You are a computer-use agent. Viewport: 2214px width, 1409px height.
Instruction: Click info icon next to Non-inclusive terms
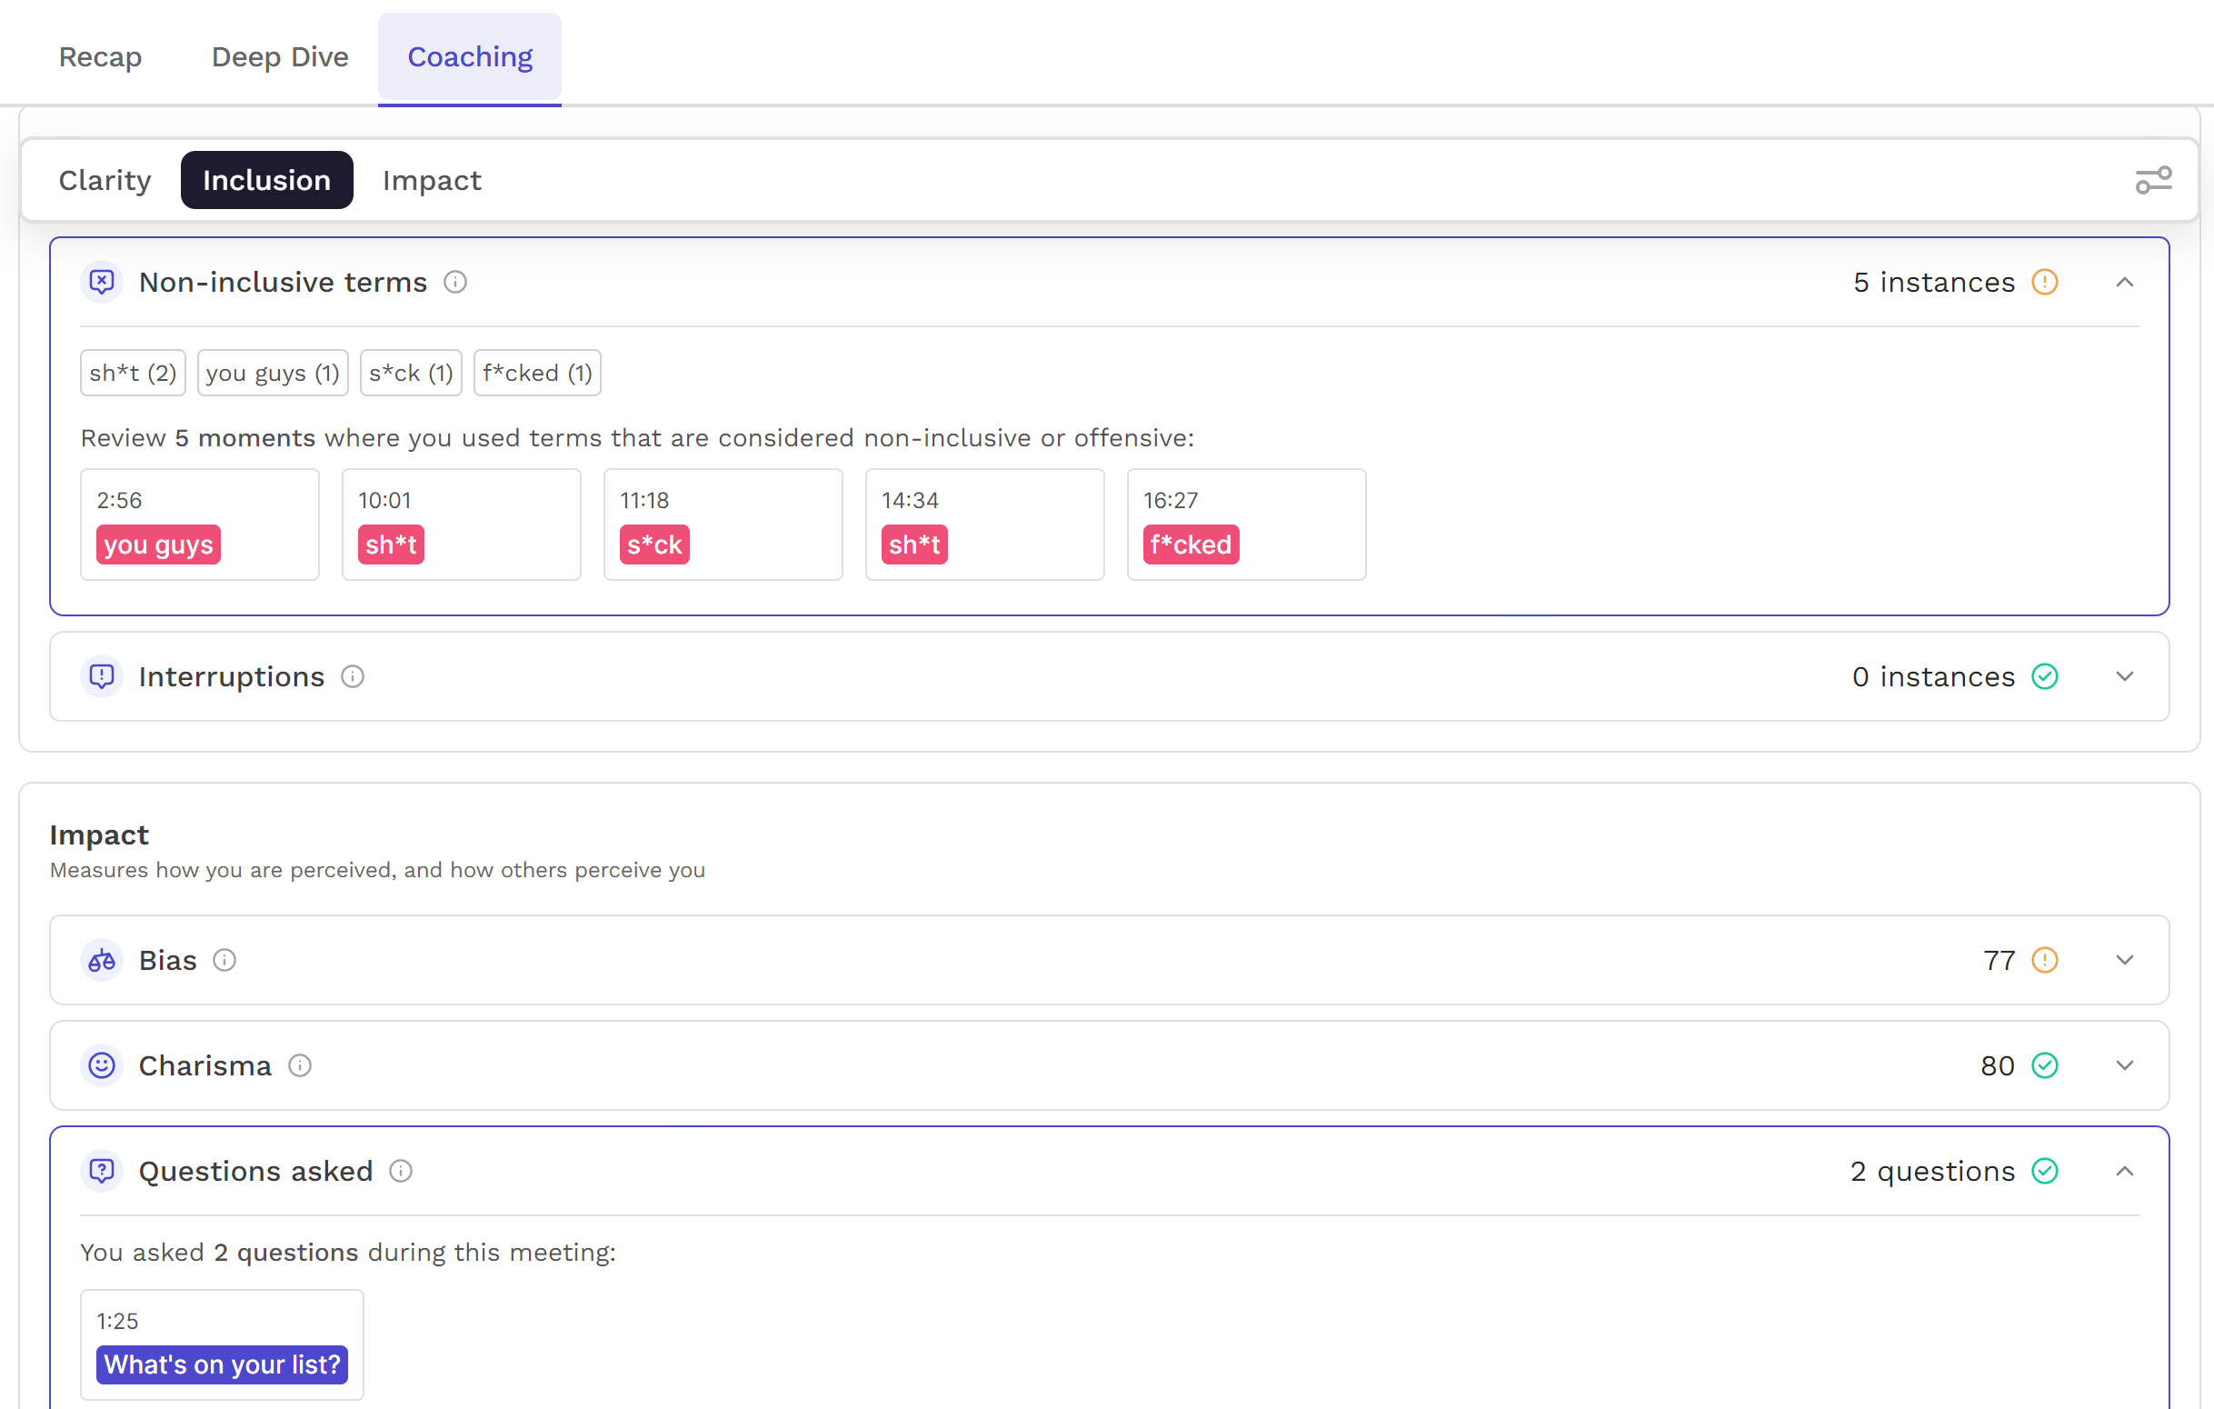(x=455, y=283)
